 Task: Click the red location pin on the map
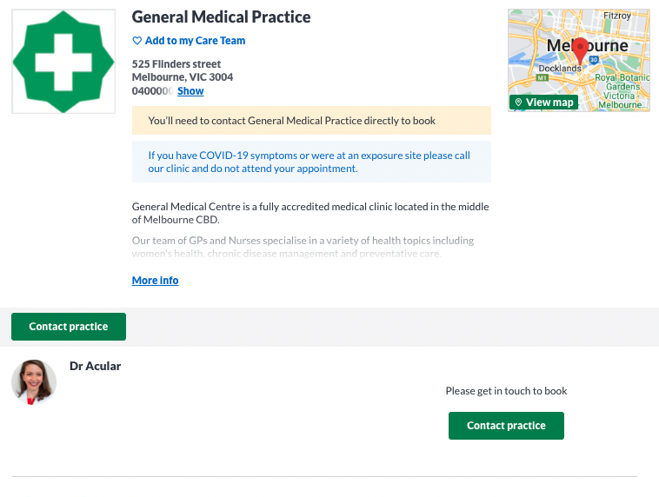coord(581,51)
